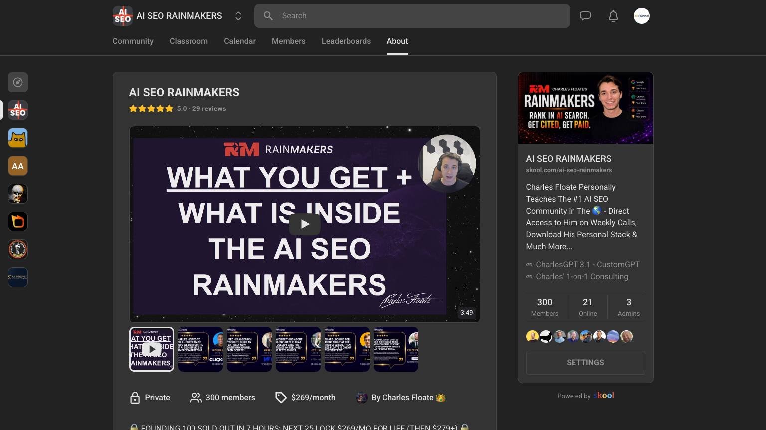Open CharlesGPT 3.1 - CustomGPT link

point(587,265)
